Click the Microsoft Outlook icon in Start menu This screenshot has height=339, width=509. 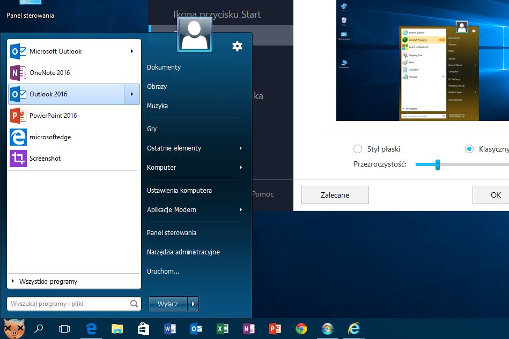click(18, 51)
